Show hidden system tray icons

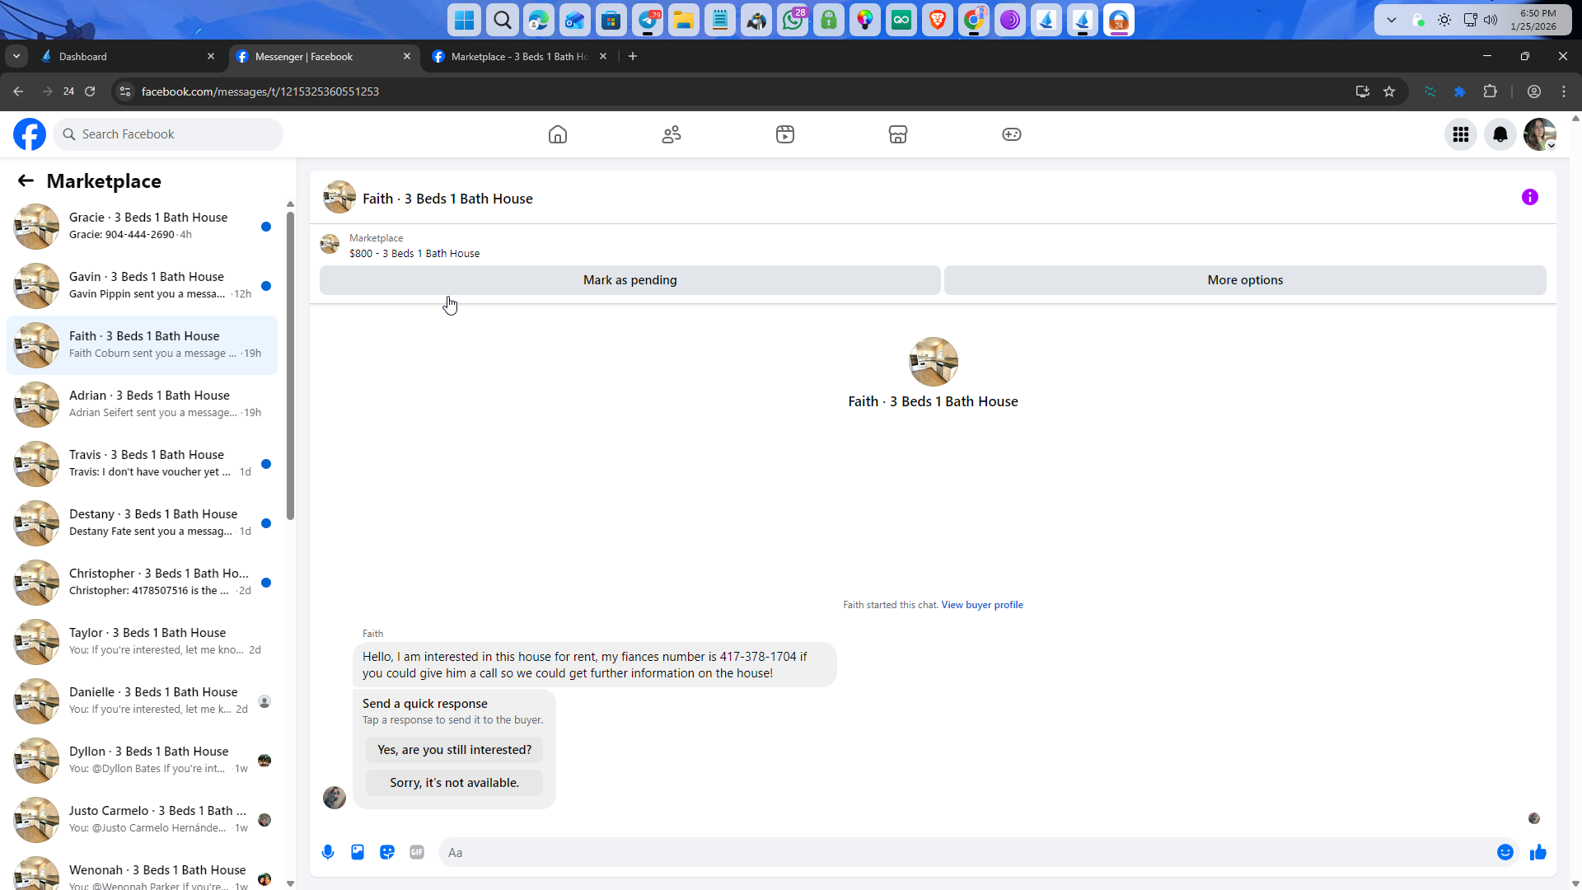(1392, 20)
